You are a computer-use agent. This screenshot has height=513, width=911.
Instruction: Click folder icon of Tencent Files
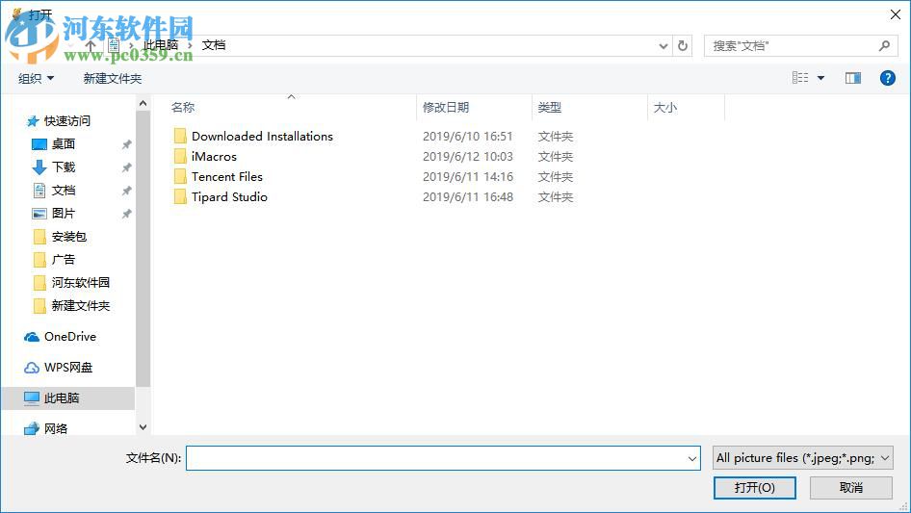(180, 177)
